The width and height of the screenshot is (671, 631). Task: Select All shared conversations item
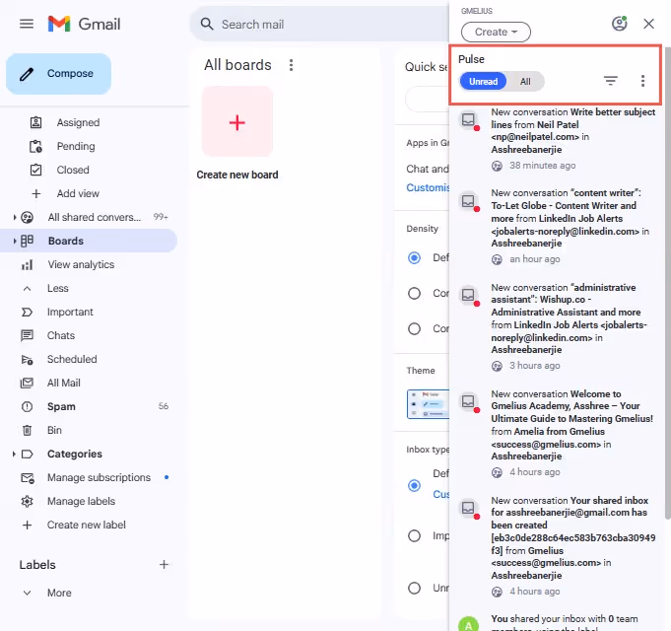click(95, 218)
